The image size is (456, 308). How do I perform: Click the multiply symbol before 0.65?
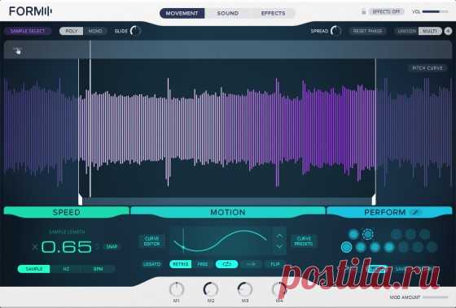click(x=35, y=247)
